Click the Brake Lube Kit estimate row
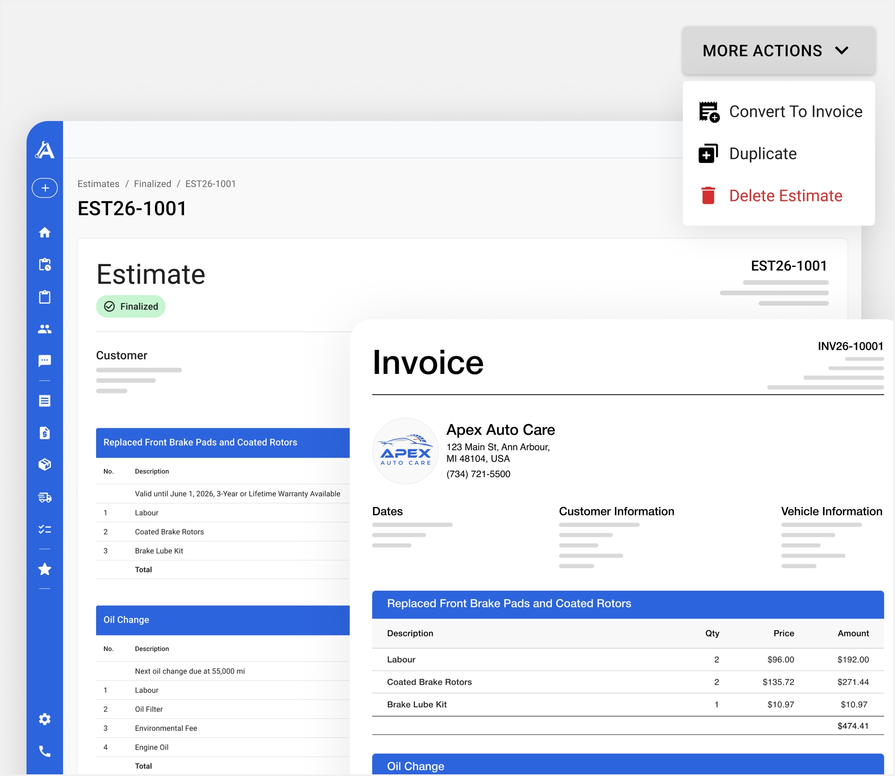Viewport: 895px width, 776px height. tap(223, 551)
